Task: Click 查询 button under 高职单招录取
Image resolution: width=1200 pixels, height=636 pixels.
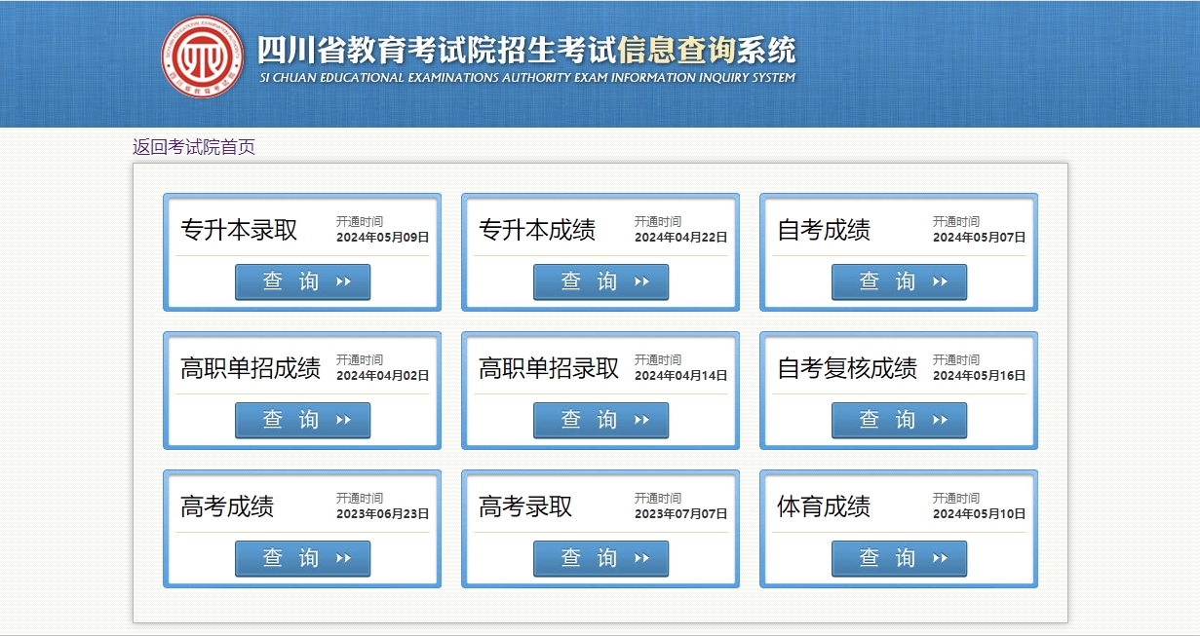Action: click(600, 420)
